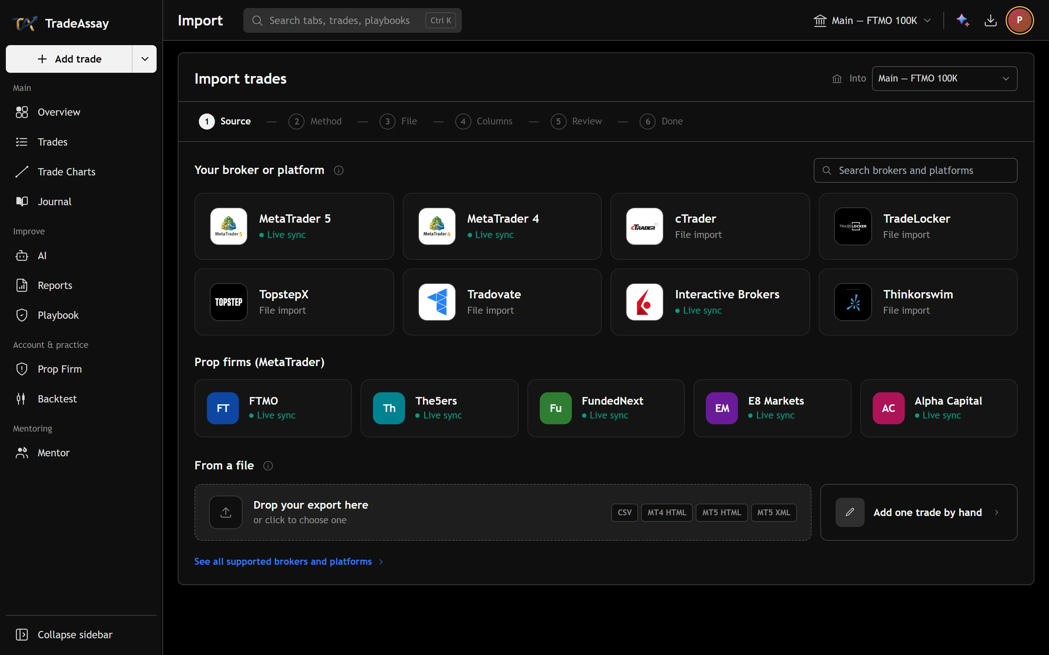
Task: Go to Trades in sidebar
Action: pyautogui.click(x=81, y=142)
